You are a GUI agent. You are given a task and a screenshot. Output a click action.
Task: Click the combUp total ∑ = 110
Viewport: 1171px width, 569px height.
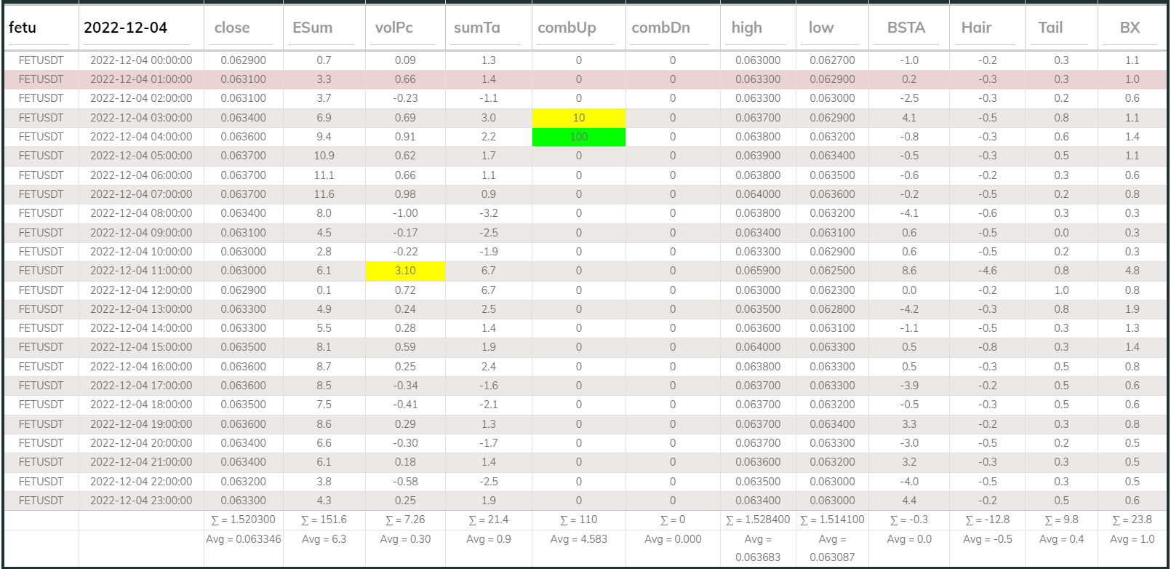579,520
